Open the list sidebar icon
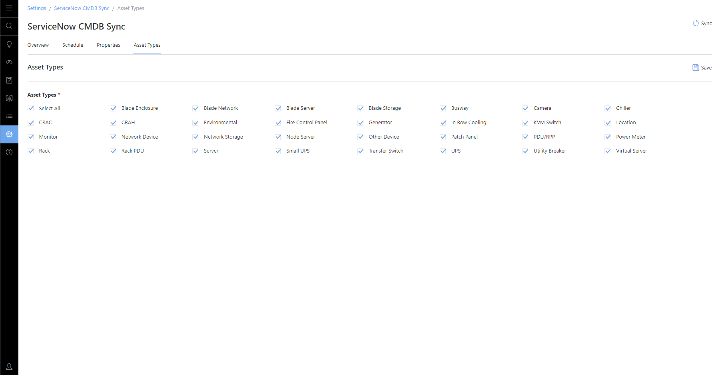Viewport: 720px width, 375px height. [x=9, y=116]
